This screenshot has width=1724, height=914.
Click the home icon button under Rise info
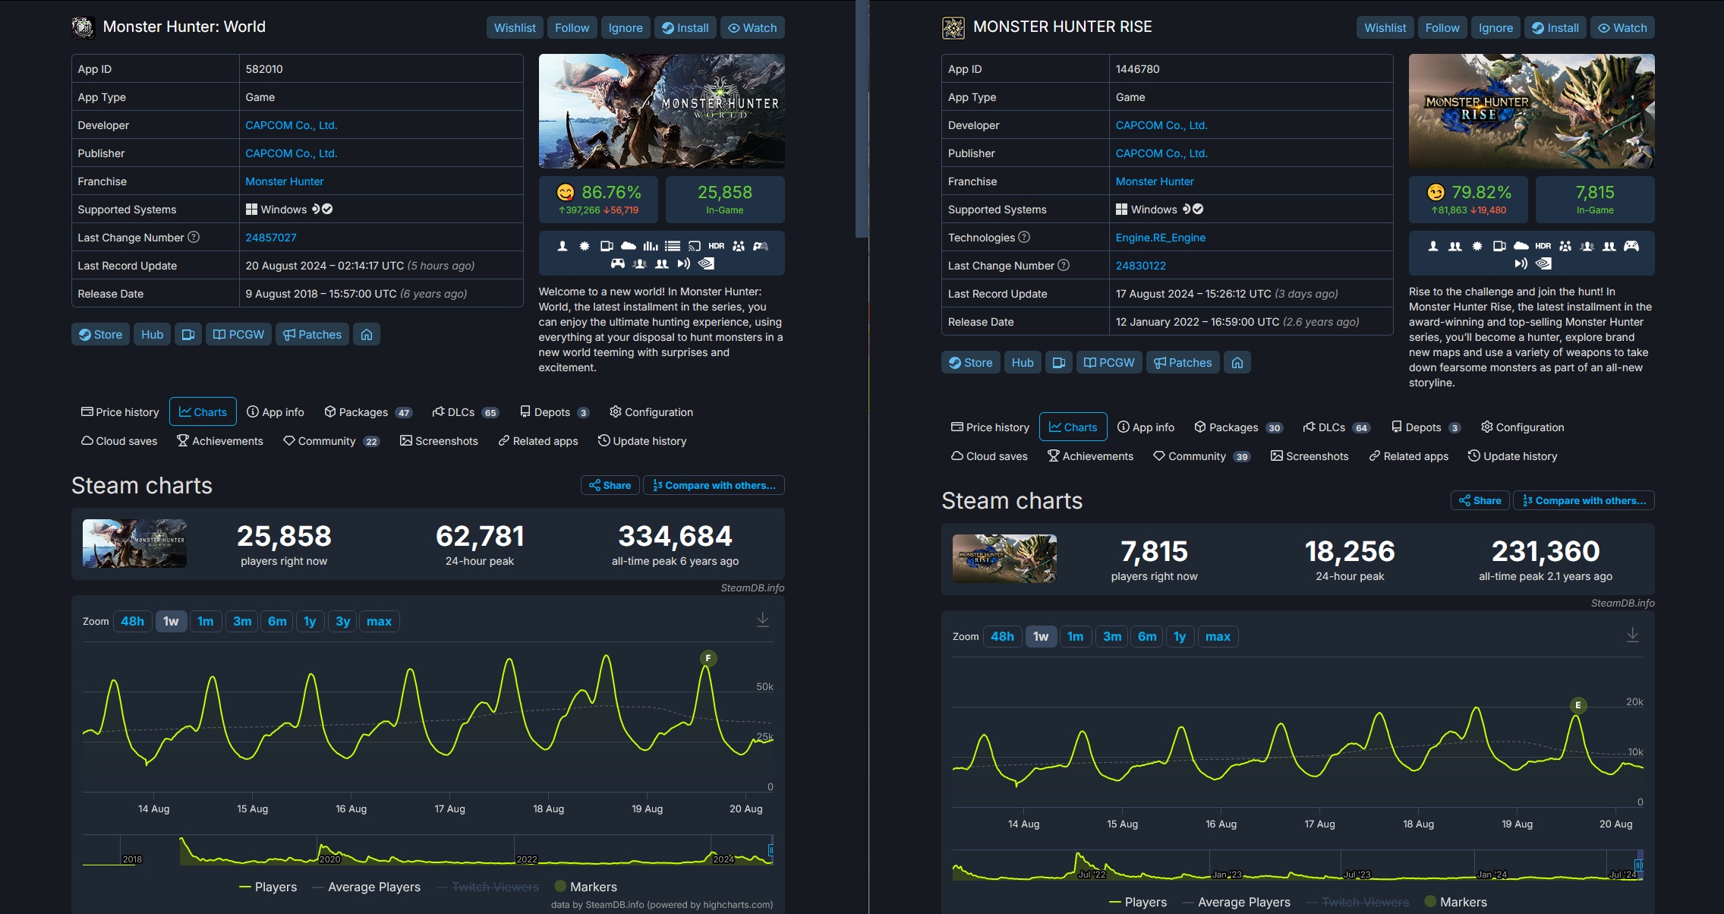(x=1237, y=363)
